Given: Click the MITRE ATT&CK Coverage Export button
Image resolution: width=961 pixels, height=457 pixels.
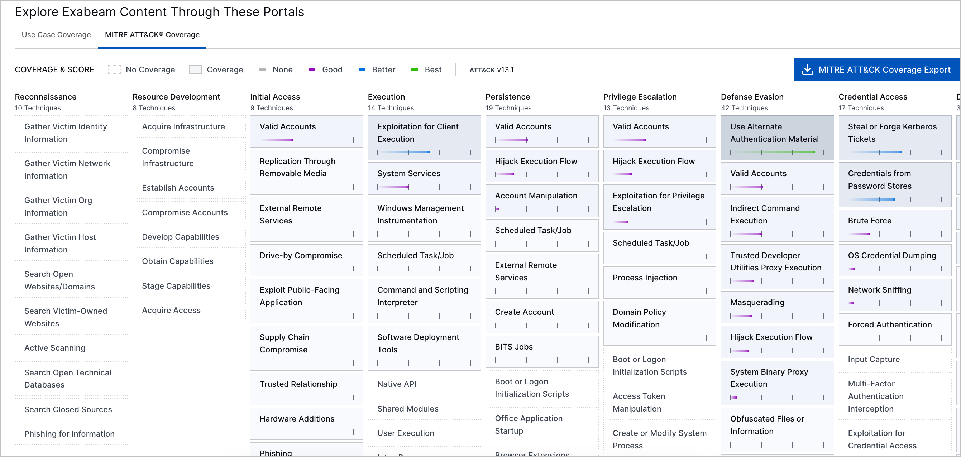Looking at the screenshot, I should click(x=877, y=70).
